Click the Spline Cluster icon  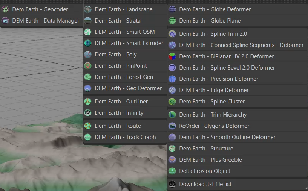tap(172, 102)
